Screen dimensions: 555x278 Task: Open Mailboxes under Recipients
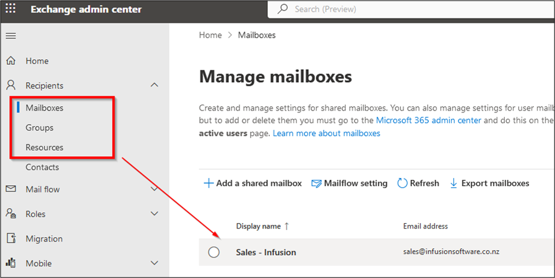(x=45, y=107)
